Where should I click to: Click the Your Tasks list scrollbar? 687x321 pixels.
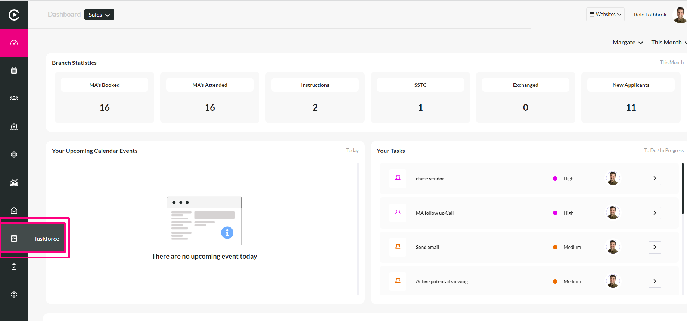[x=683, y=188]
